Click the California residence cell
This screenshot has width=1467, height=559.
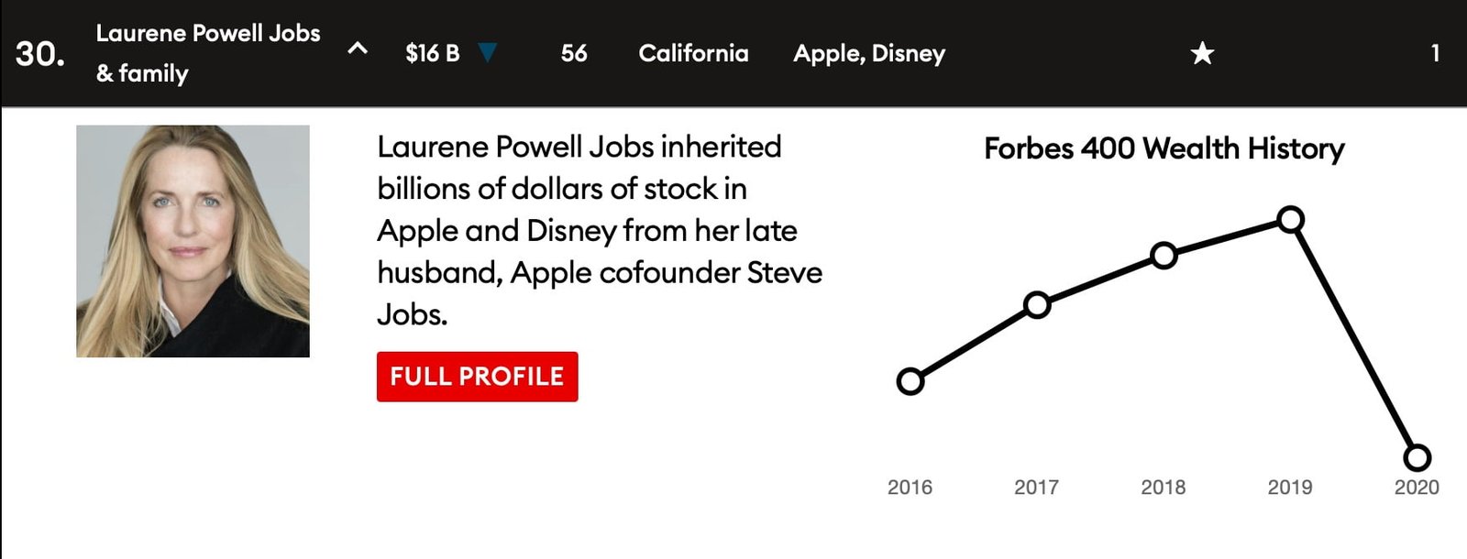[693, 53]
